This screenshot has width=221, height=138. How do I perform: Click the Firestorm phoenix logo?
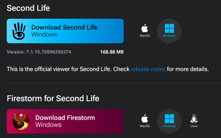tap(21, 121)
